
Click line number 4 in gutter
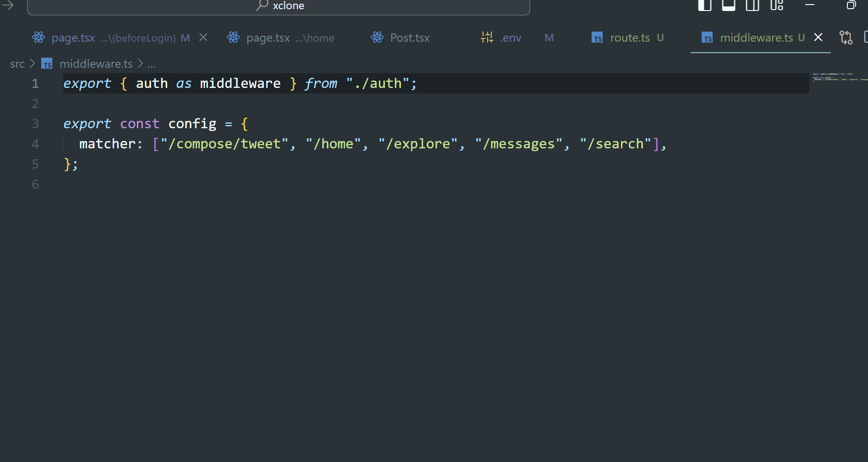click(35, 144)
